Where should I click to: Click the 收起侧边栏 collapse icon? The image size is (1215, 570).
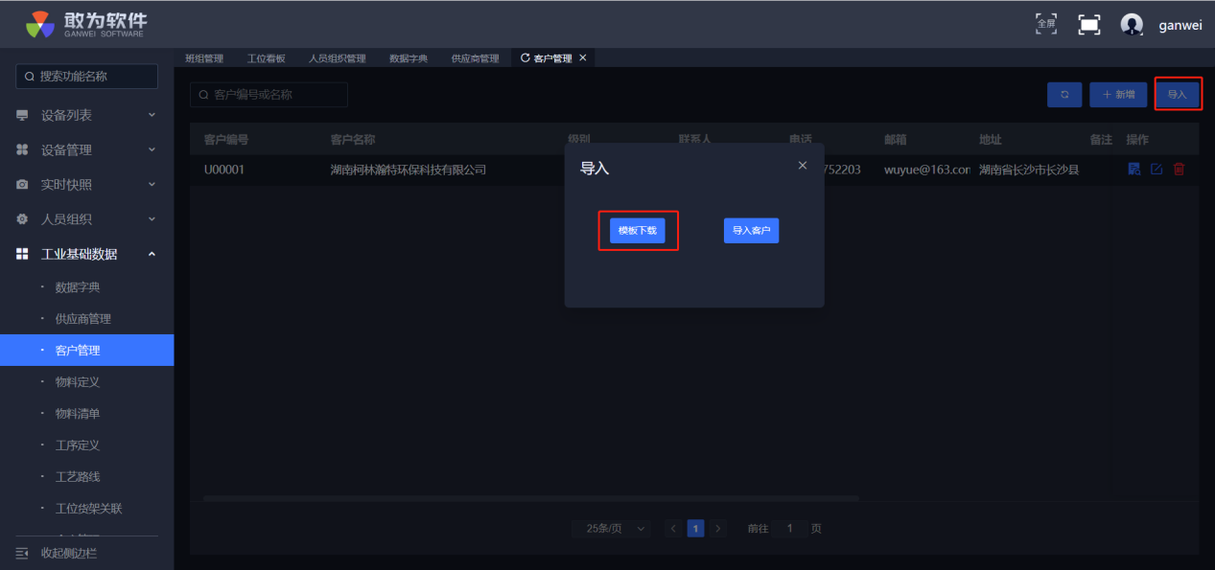pyautogui.click(x=22, y=553)
